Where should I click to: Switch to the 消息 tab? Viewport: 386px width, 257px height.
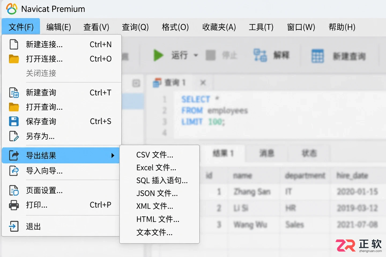[267, 153]
